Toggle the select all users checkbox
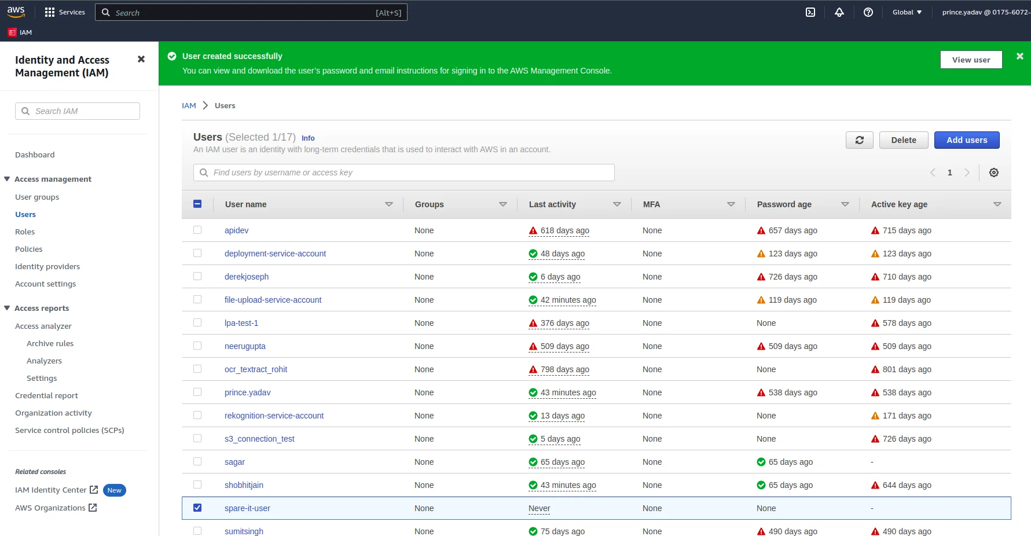 [197, 204]
